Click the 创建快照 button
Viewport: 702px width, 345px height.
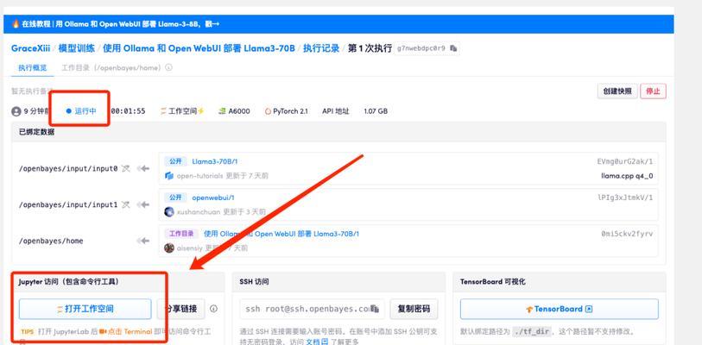617,91
